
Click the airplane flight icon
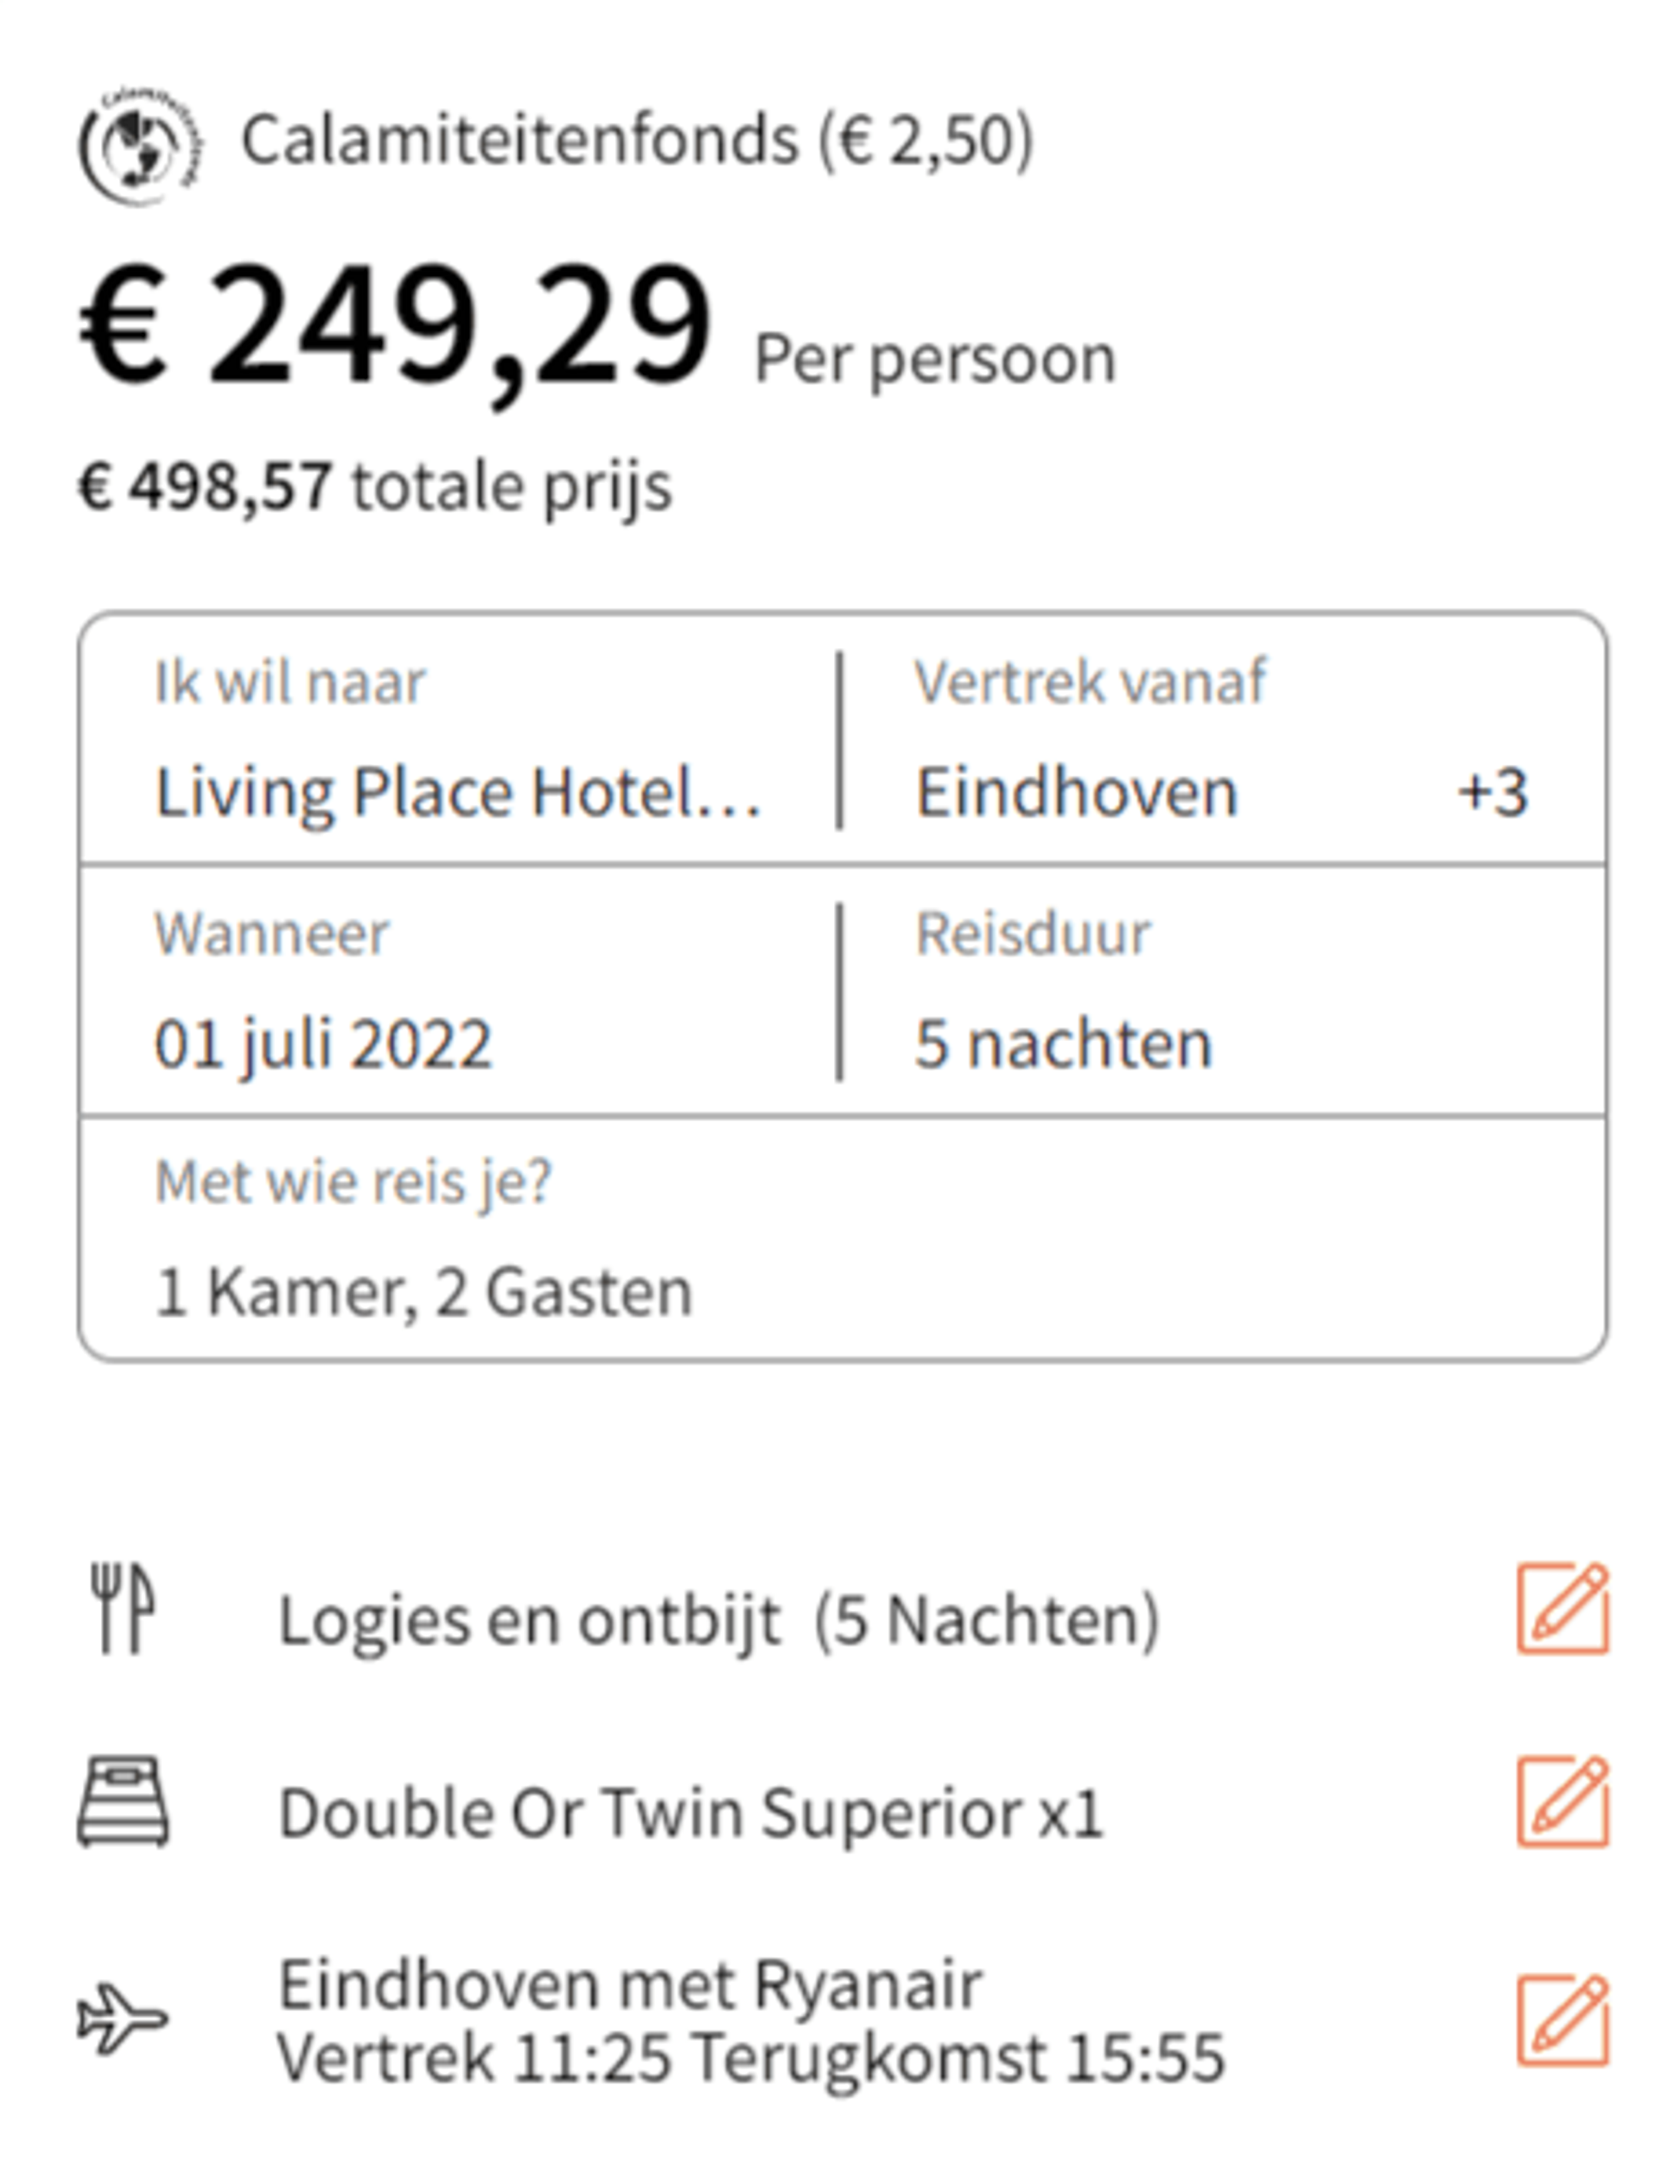tap(123, 2019)
